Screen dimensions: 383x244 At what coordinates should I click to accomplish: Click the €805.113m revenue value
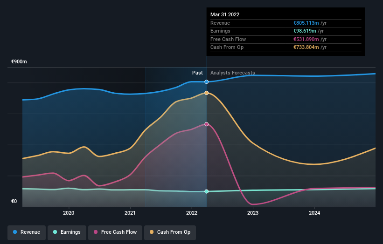coord(306,23)
